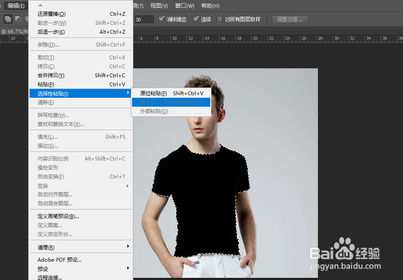This screenshot has width=403, height=280.
Task: Choose 定义图案... entry
Action: tap(81, 225)
